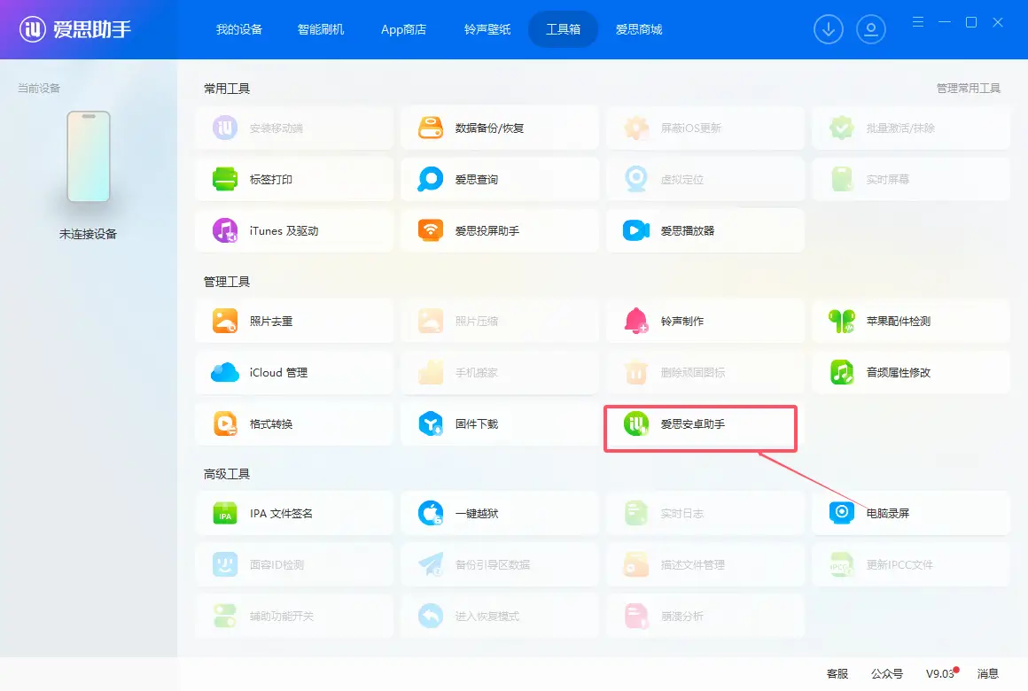The image size is (1028, 691).
Task: Open 苹果配件检测 AirPods icon
Action: click(842, 322)
